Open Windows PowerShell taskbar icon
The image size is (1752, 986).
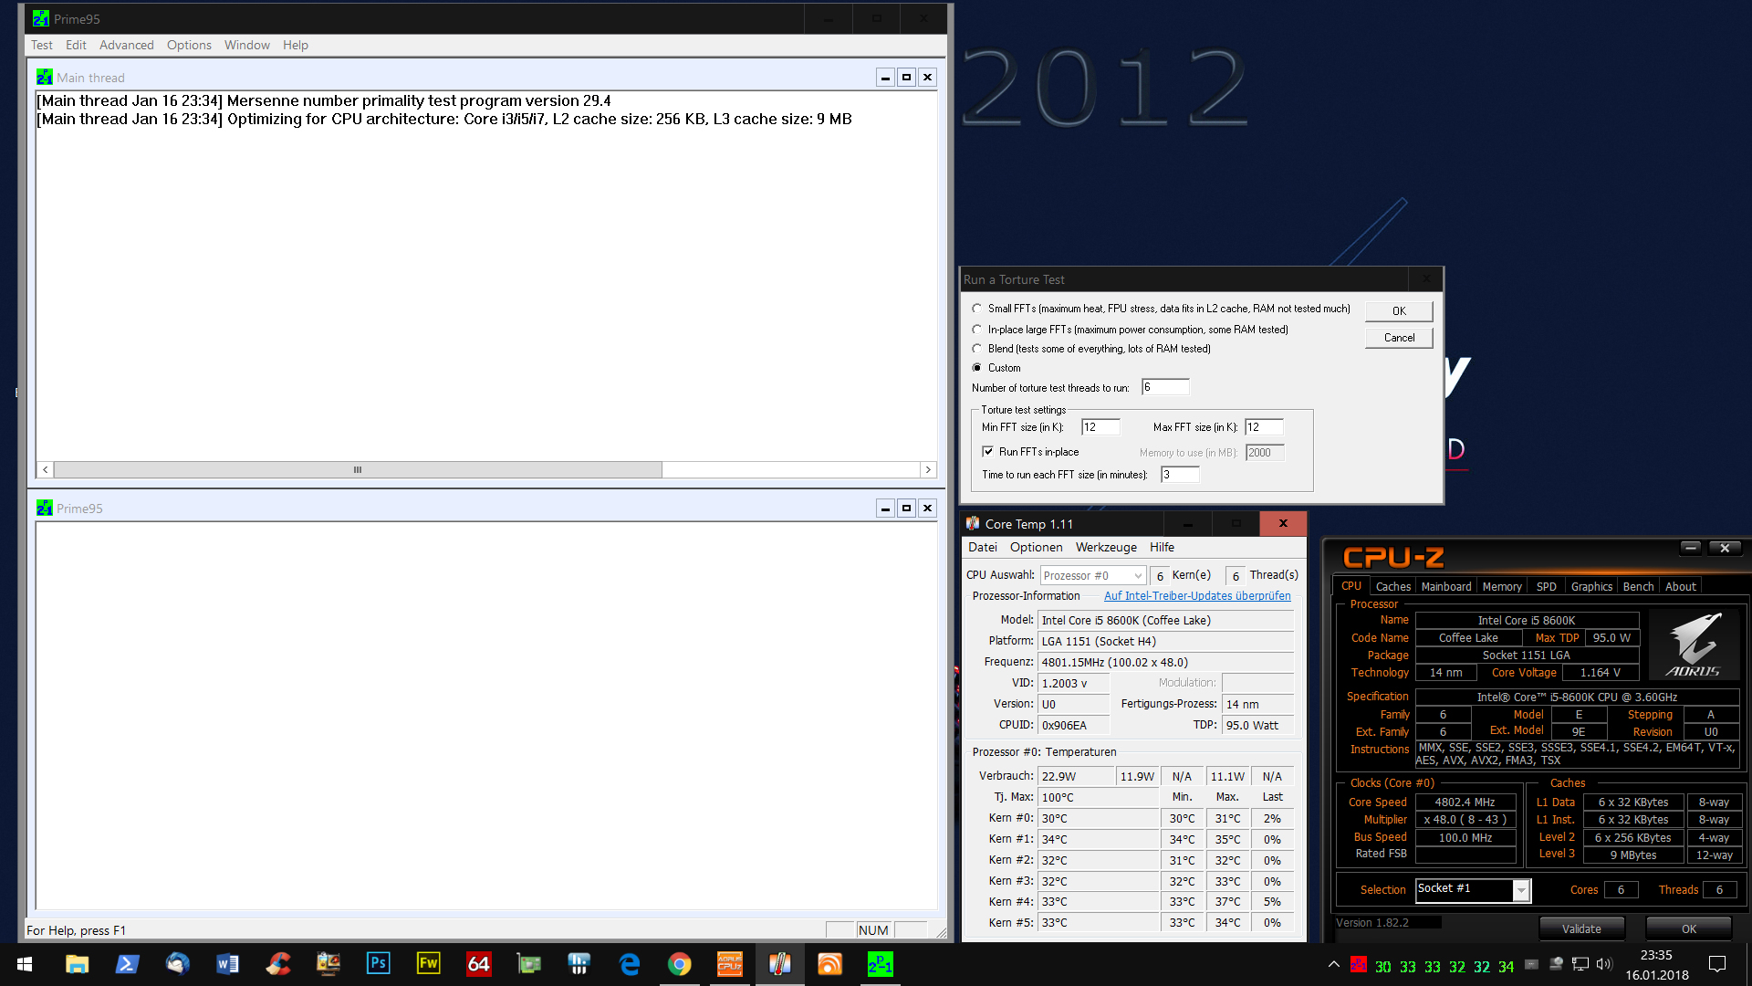pyautogui.click(x=127, y=964)
